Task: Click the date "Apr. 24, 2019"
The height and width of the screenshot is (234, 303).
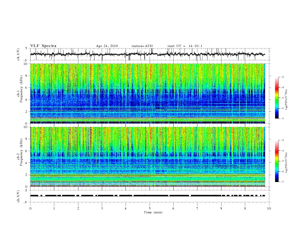Action: click(107, 46)
